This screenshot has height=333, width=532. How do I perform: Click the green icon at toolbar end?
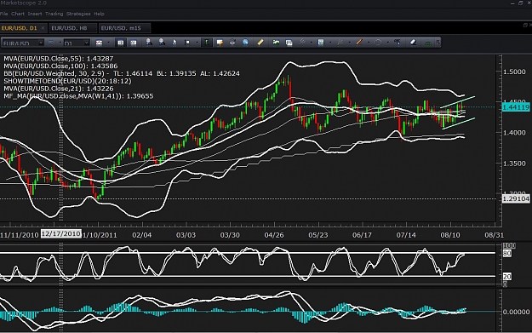[x=428, y=43]
